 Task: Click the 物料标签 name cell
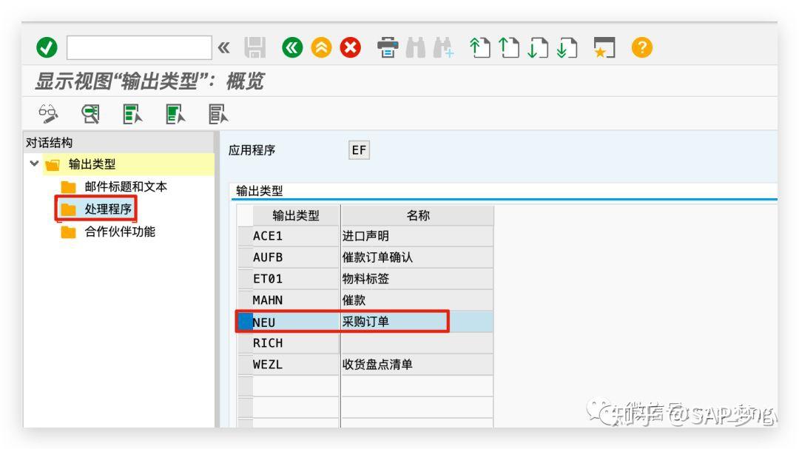[417, 279]
